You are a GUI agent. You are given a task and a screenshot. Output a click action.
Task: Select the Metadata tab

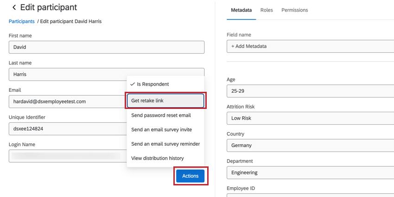point(241,10)
